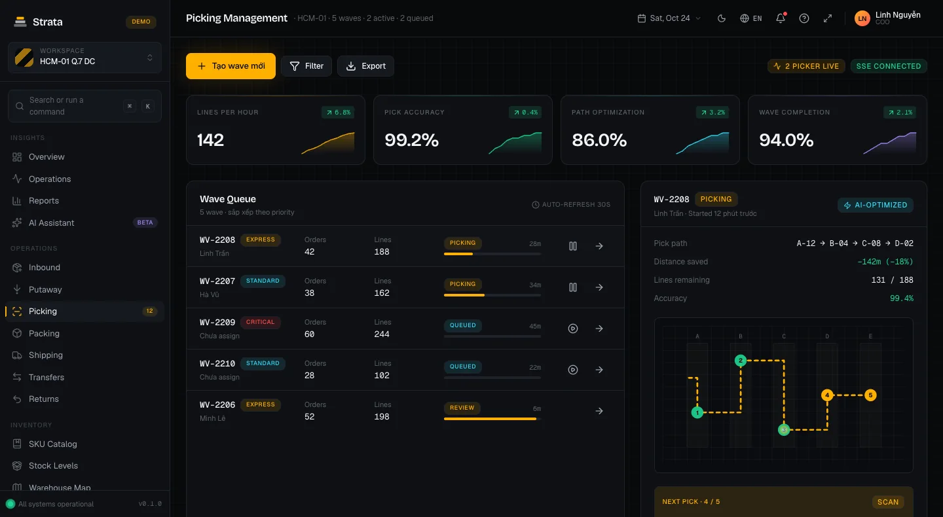Pause wave WV-2208
Screen dimensions: 943x517
[x=573, y=246]
